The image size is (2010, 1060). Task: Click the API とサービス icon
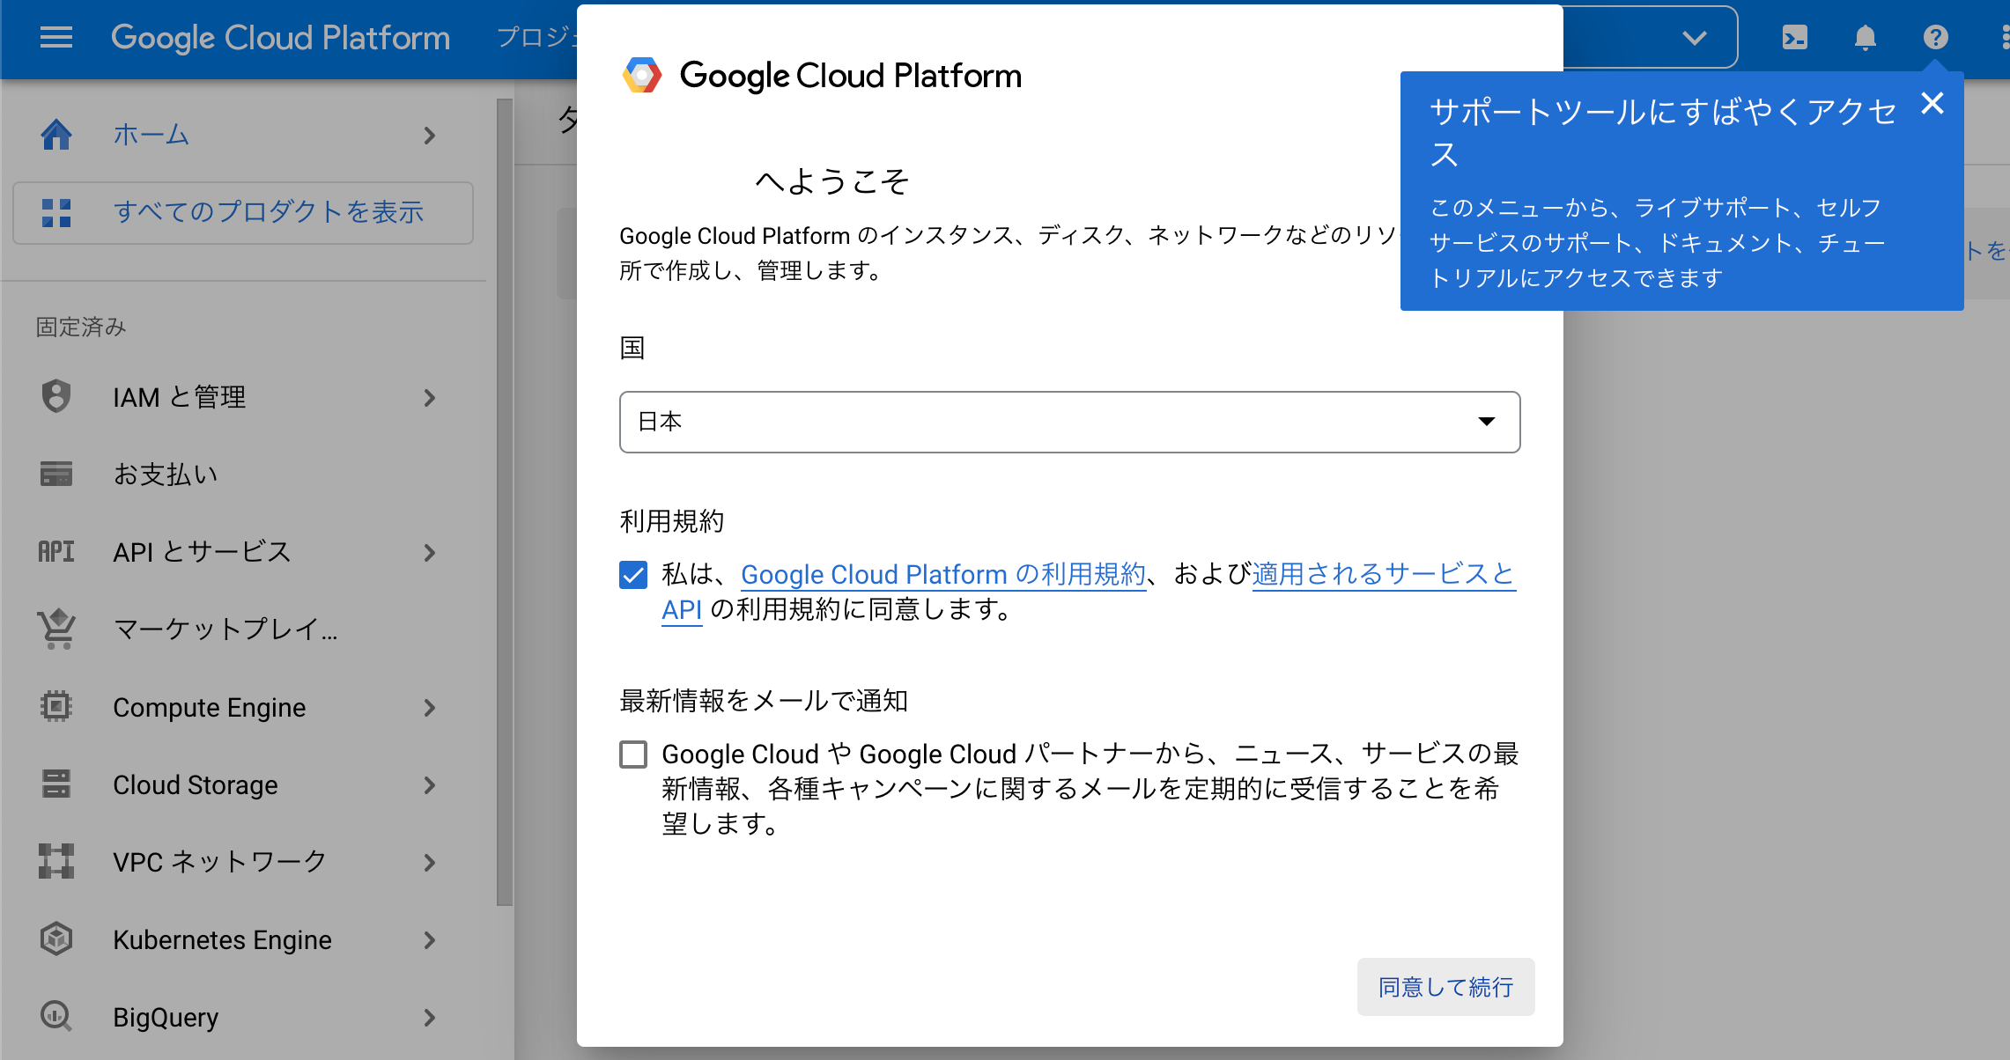coord(56,551)
